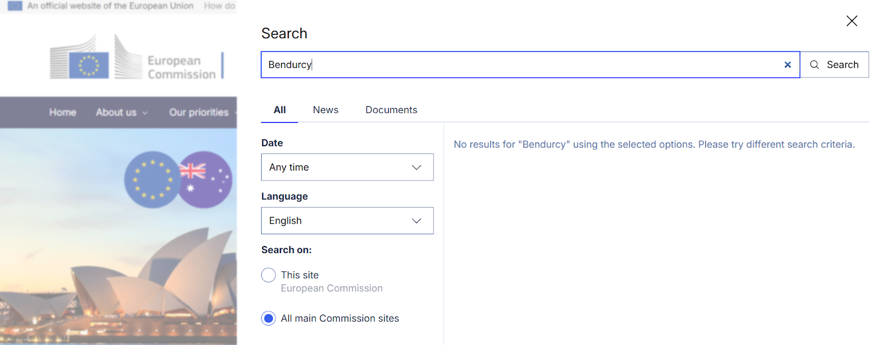Click into the Bendurcy search input
This screenshot has width=887, height=345.
point(521,65)
